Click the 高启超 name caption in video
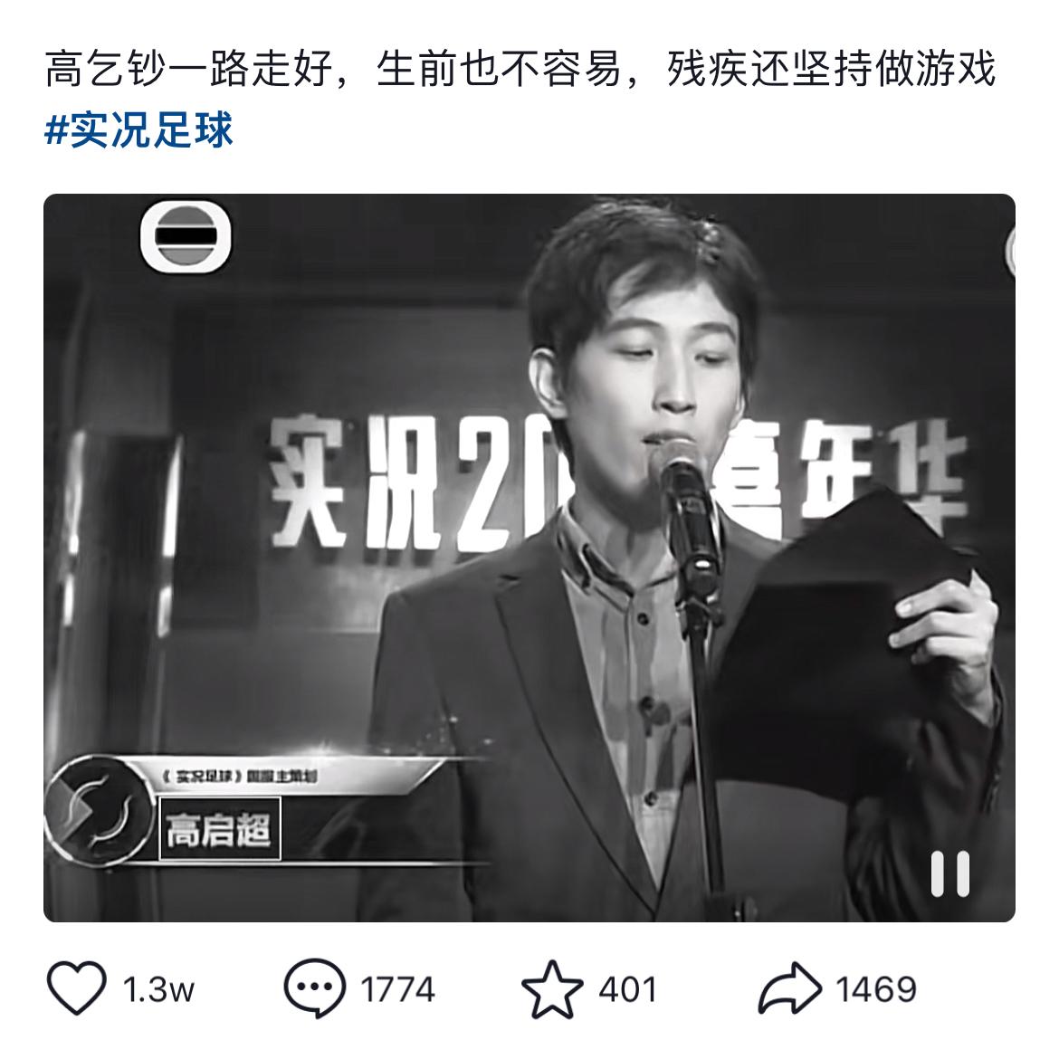The width and height of the screenshot is (1059, 1059). (219, 829)
